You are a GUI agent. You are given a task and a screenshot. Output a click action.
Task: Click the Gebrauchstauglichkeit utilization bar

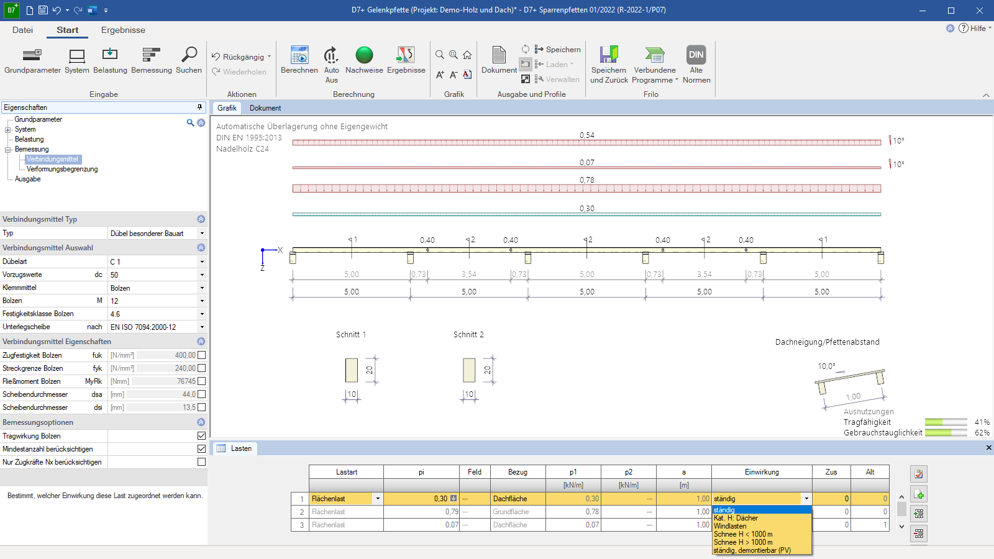[946, 433]
